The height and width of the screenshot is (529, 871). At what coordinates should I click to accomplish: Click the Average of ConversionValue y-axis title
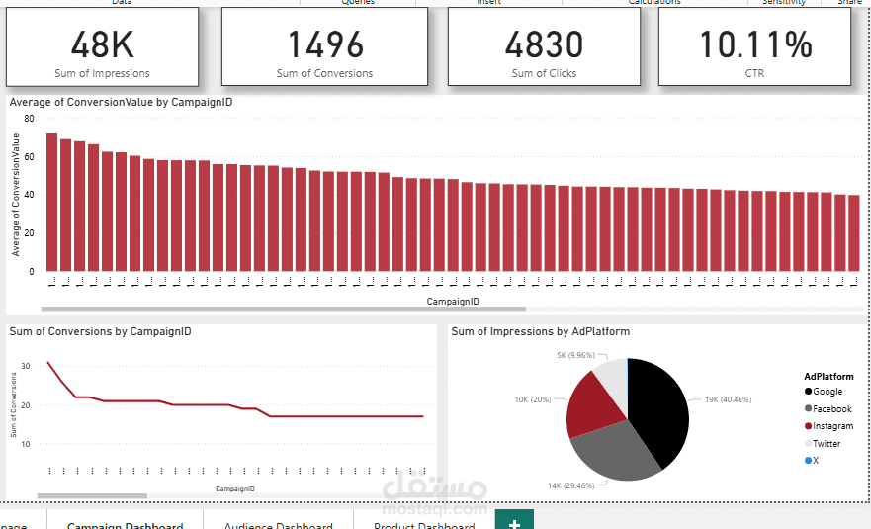[x=16, y=195]
